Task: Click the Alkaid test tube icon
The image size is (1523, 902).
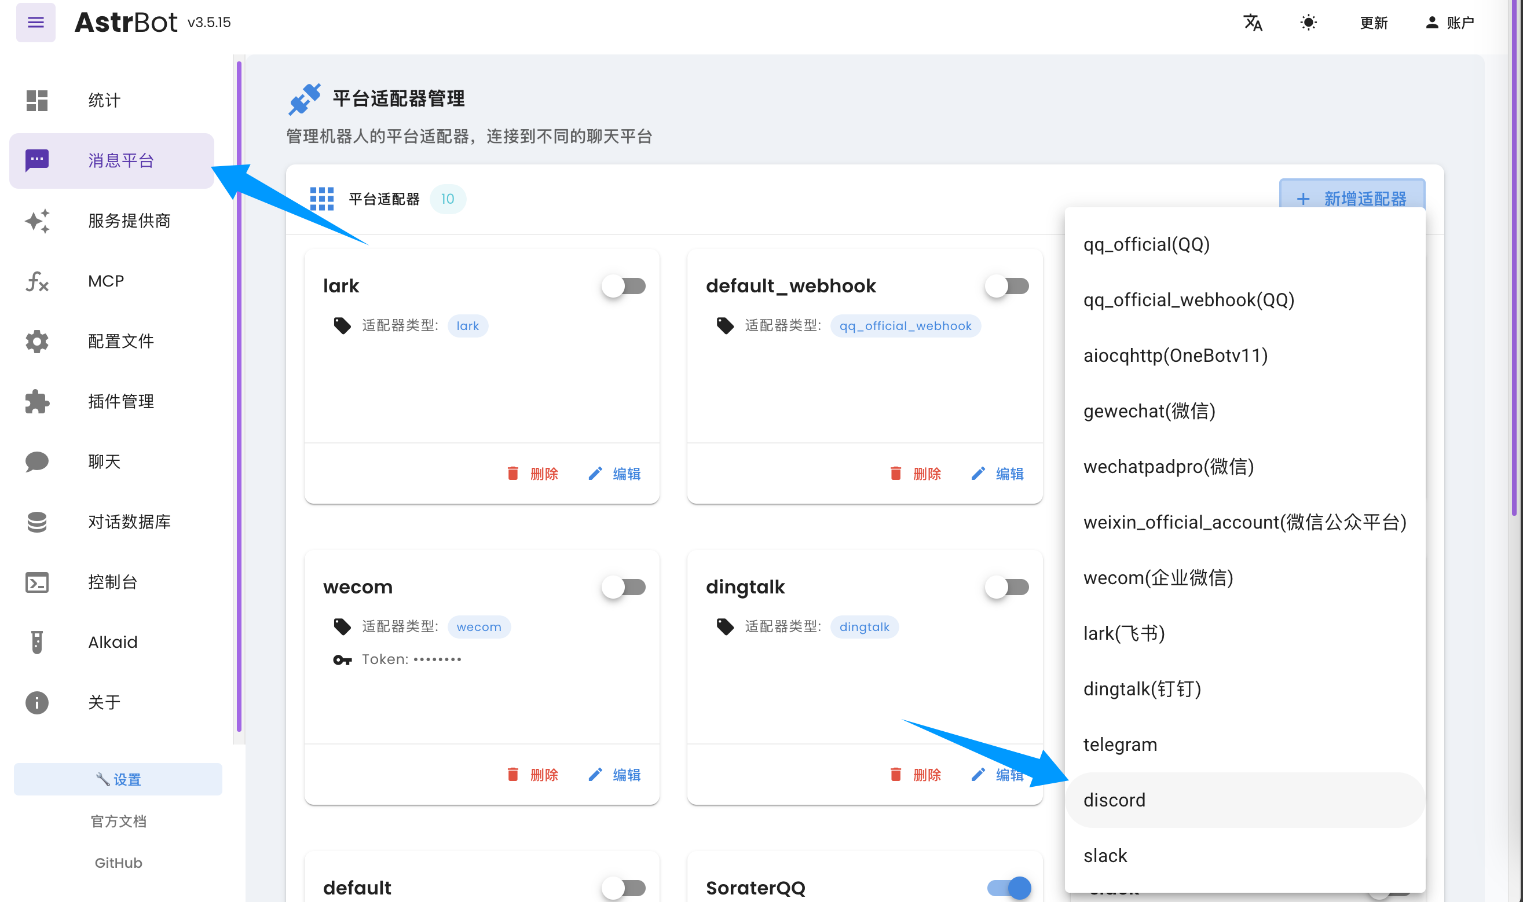Action: click(36, 642)
